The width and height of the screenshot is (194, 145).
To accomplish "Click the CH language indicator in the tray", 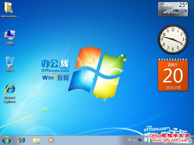I will (x=129, y=140).
